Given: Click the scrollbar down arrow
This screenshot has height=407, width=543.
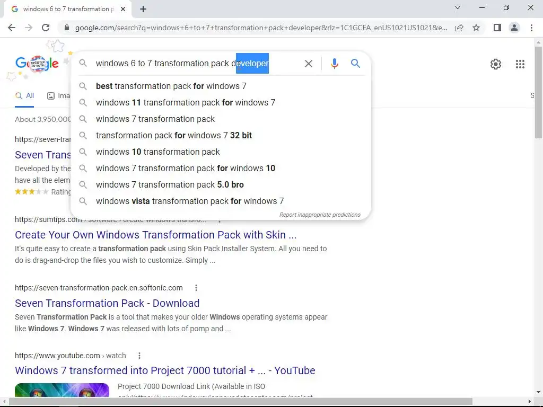Looking at the screenshot, I should [538, 393].
